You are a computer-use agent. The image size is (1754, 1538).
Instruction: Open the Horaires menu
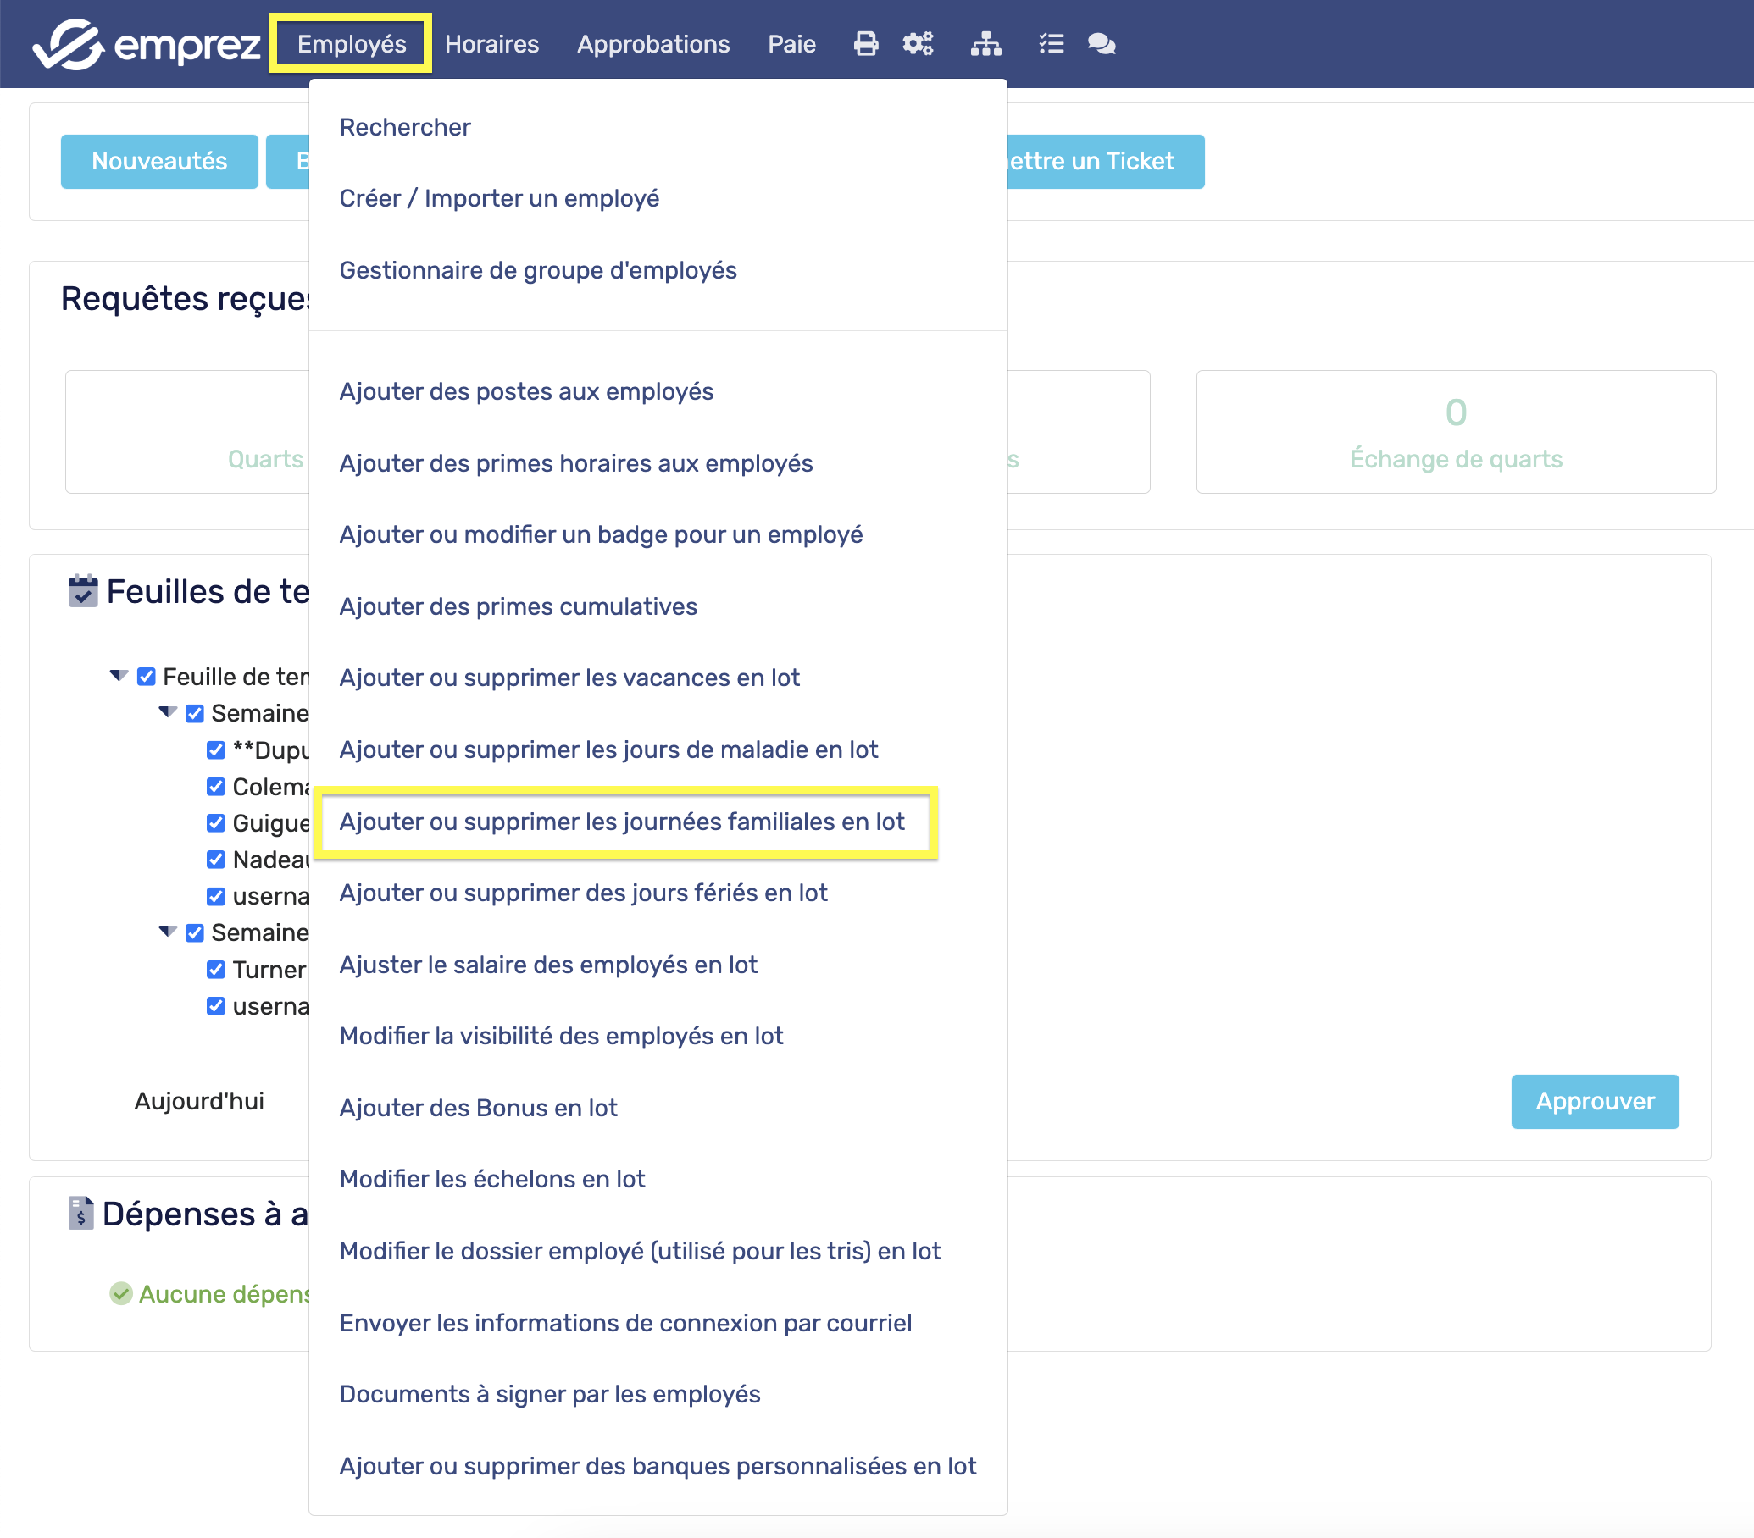click(491, 44)
